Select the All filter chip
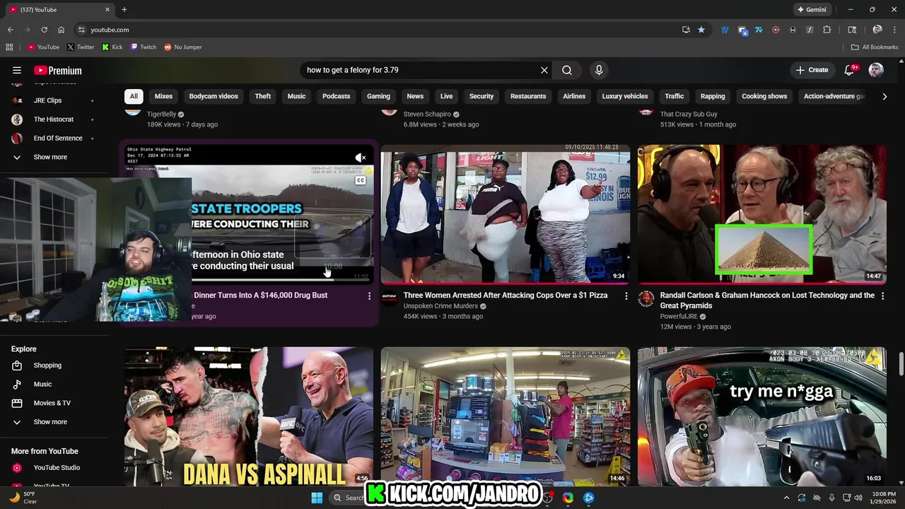 (134, 96)
